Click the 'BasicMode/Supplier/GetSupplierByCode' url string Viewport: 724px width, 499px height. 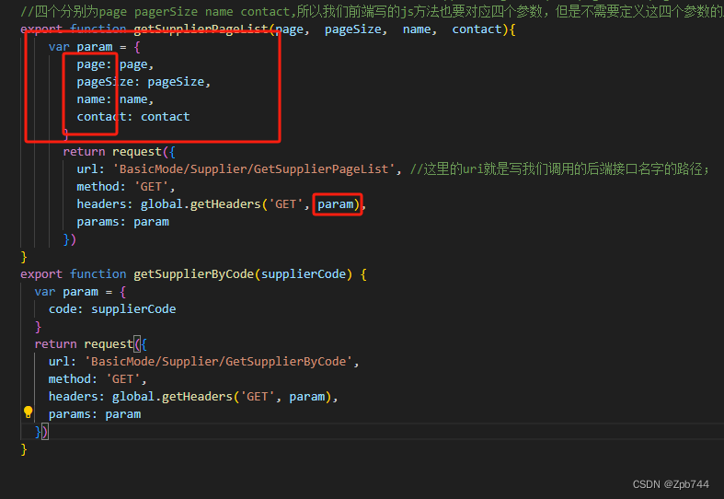click(218, 362)
